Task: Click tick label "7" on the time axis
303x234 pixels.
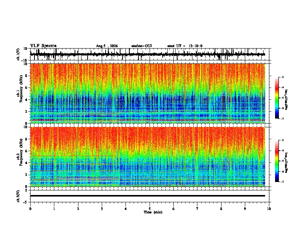Action: 197,209
